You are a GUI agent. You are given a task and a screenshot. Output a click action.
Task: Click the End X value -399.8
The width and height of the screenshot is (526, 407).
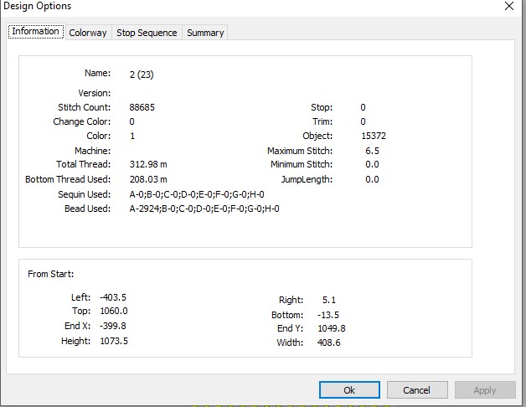pos(113,326)
